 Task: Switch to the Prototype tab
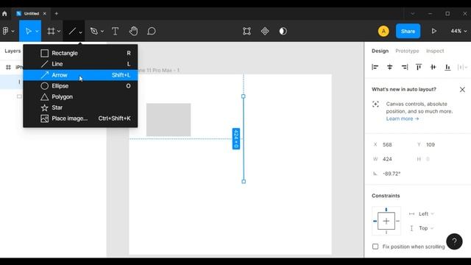point(407,51)
